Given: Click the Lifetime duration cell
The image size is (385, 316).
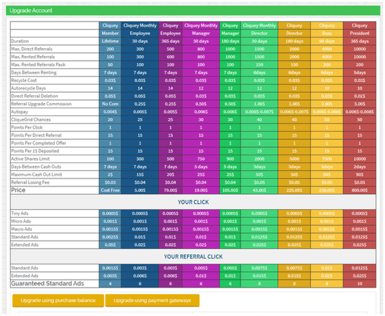Looking at the screenshot, I should 110,41.
